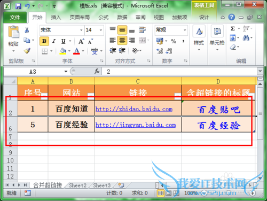Open link http://zhidao.baidu.com
This screenshot has height=201, width=267.
134,109
